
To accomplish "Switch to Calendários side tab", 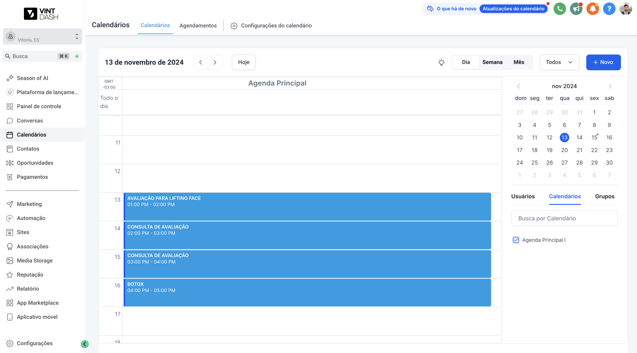I will coord(565,196).
